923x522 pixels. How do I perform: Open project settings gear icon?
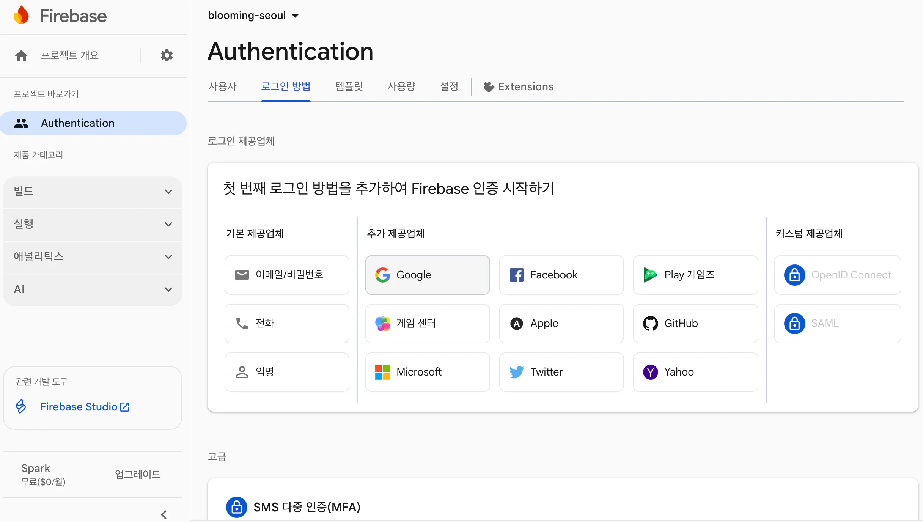167,55
